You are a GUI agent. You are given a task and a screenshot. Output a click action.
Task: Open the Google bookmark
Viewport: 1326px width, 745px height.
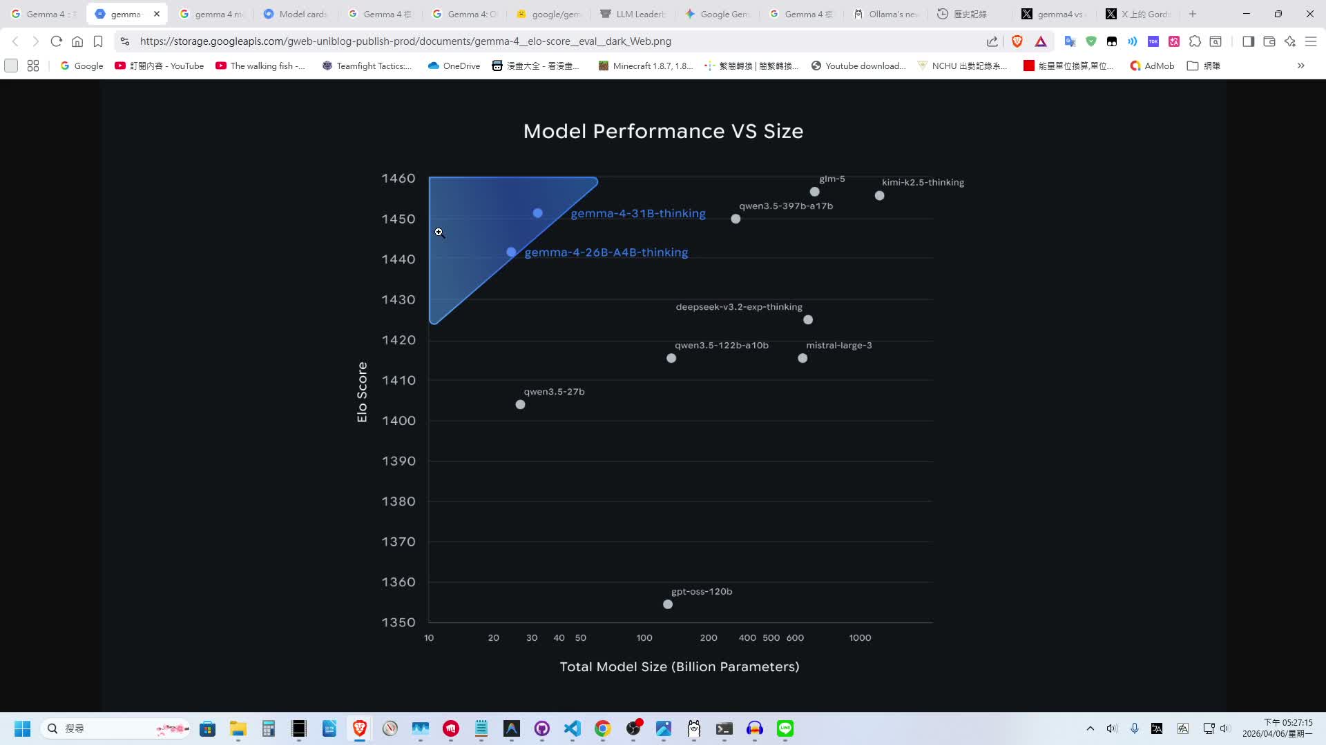(x=81, y=66)
